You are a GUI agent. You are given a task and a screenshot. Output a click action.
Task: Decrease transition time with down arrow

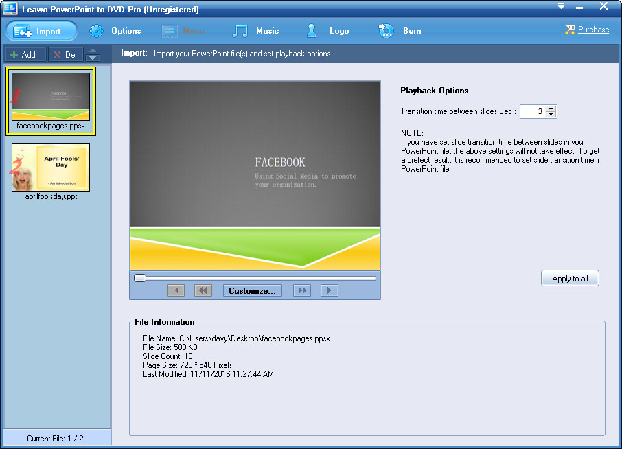point(551,115)
